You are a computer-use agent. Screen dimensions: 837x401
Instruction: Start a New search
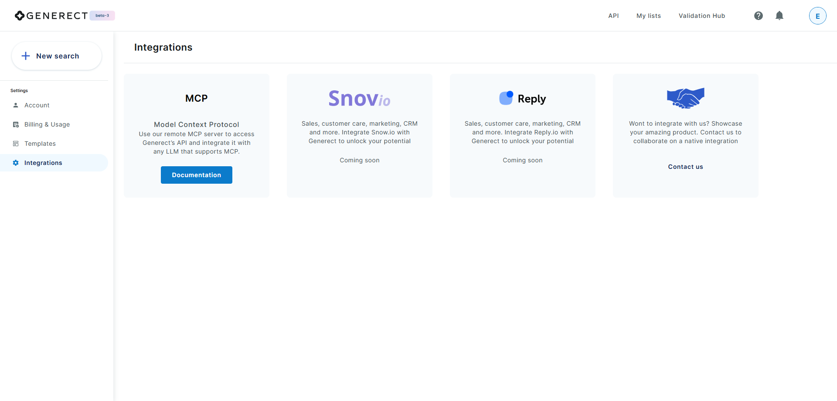(57, 56)
